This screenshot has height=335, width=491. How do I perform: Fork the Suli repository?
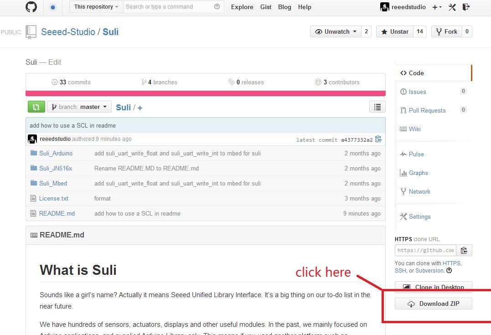447,31
